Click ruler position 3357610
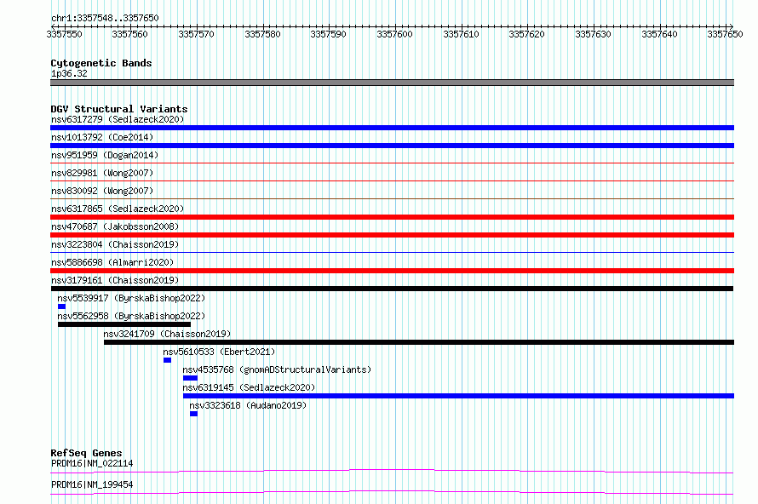The image size is (758, 504). click(461, 34)
